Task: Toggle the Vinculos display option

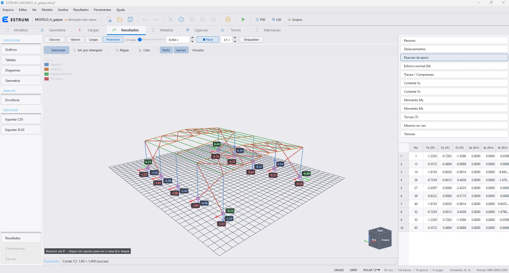Action: [x=198, y=50]
